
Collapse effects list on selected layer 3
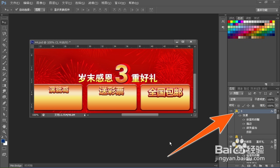(275, 111)
